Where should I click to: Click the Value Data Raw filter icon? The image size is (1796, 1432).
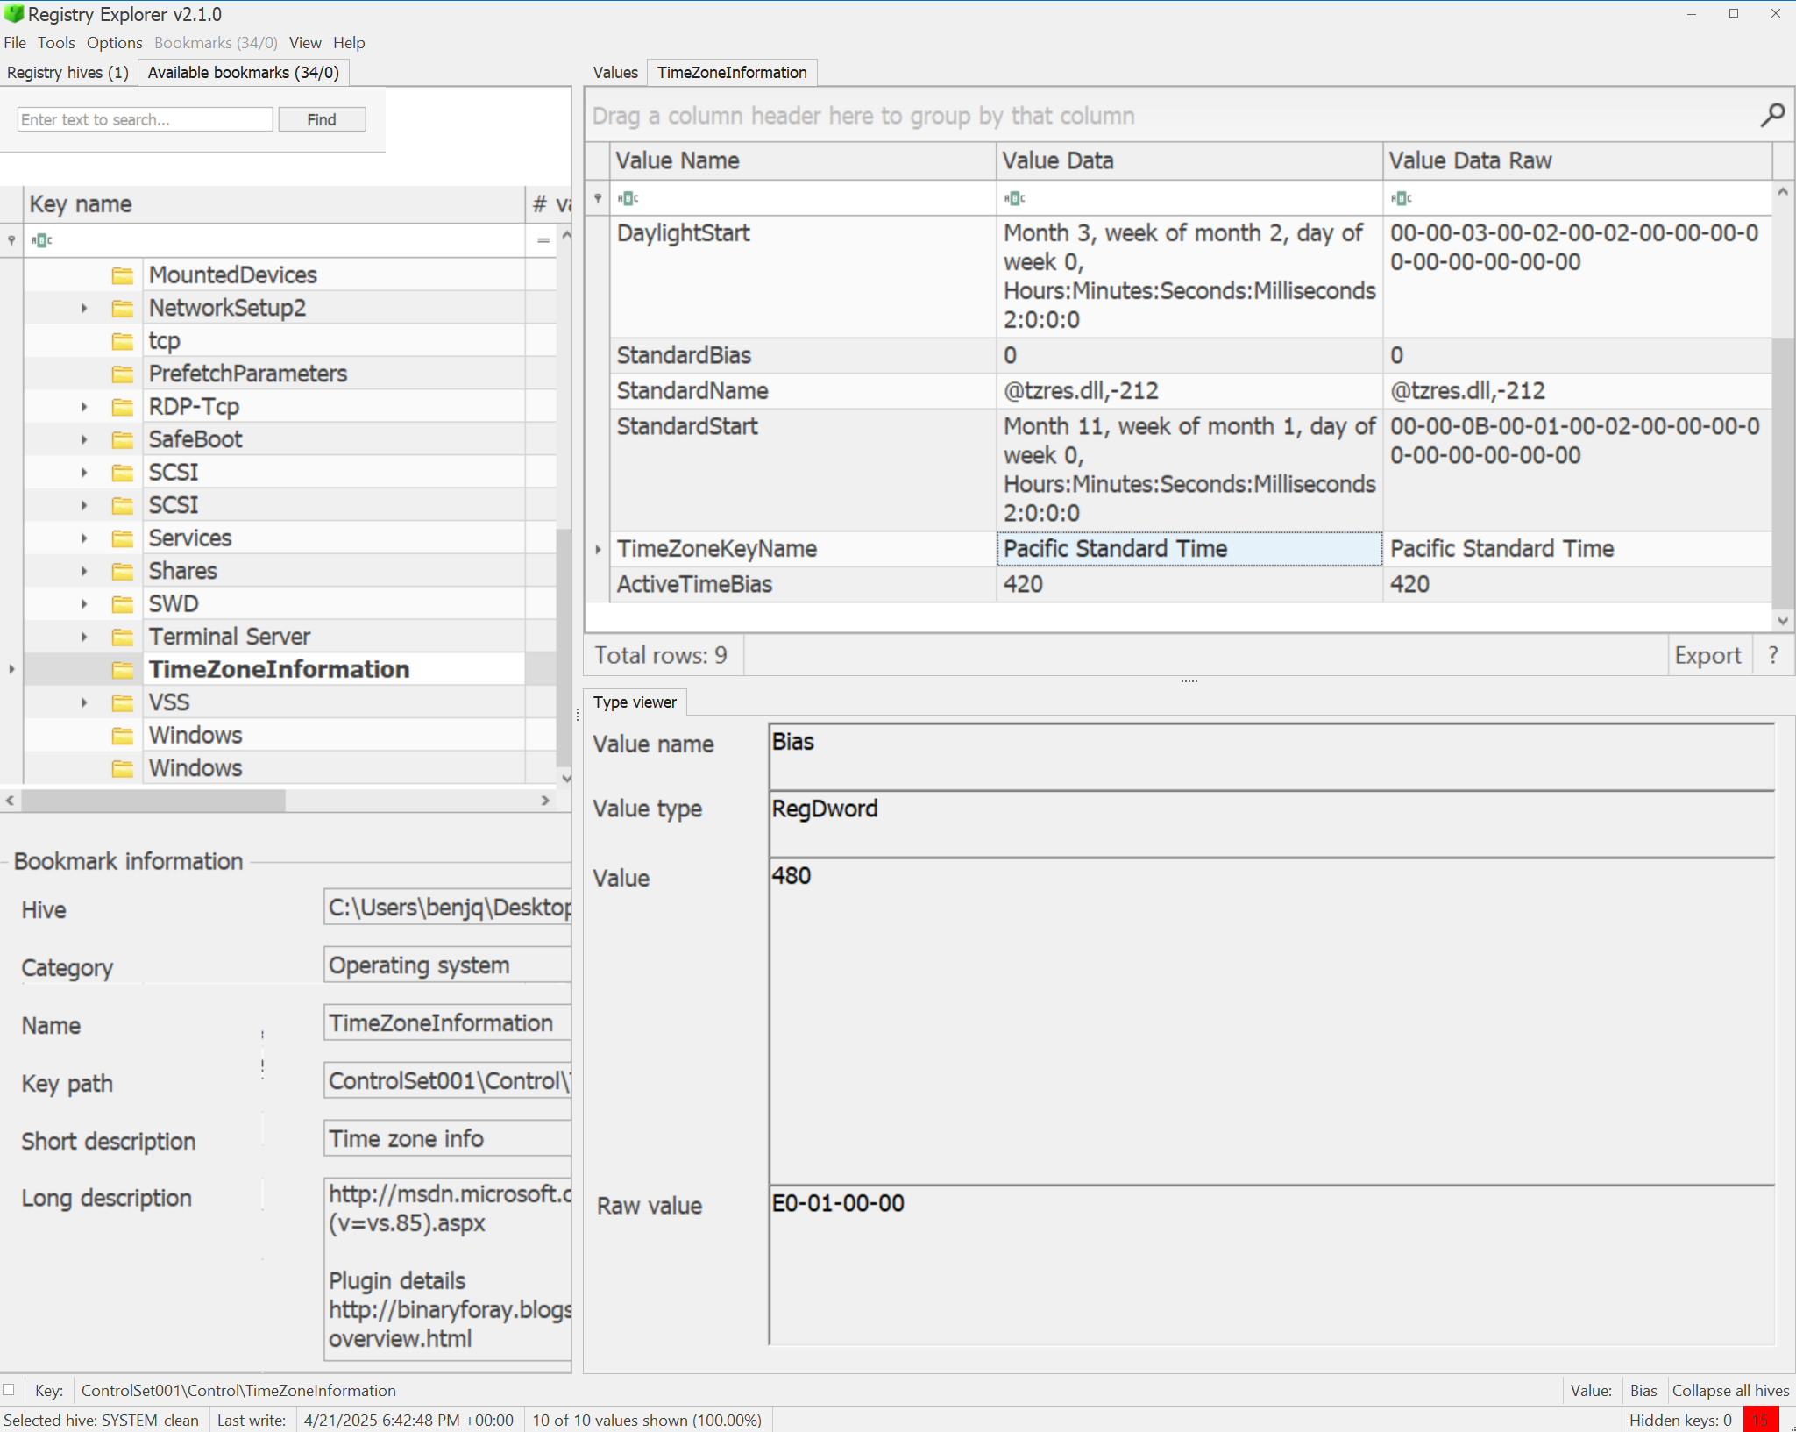(x=1401, y=198)
